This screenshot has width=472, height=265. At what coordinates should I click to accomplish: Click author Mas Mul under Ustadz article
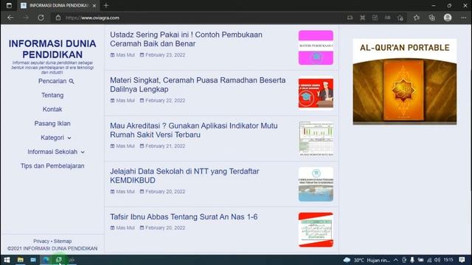tap(125, 55)
